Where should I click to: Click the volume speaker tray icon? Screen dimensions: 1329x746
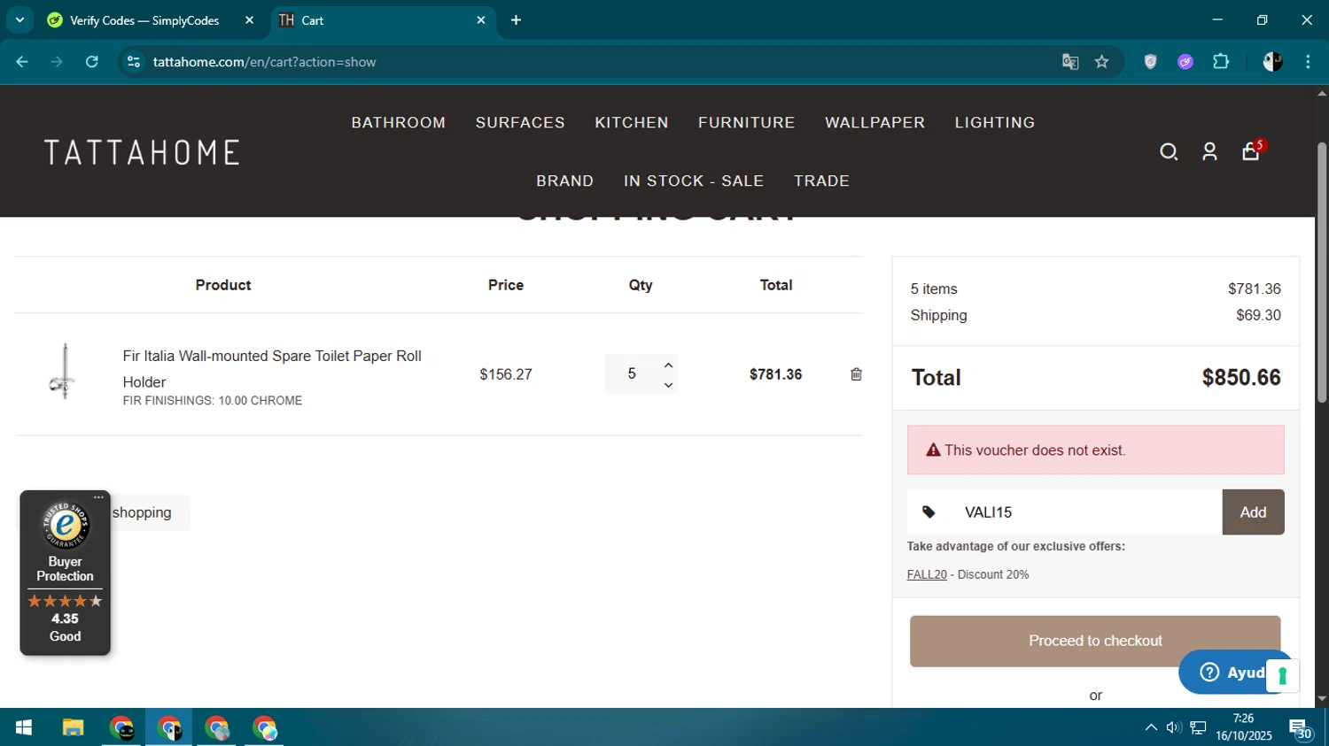pos(1173,727)
